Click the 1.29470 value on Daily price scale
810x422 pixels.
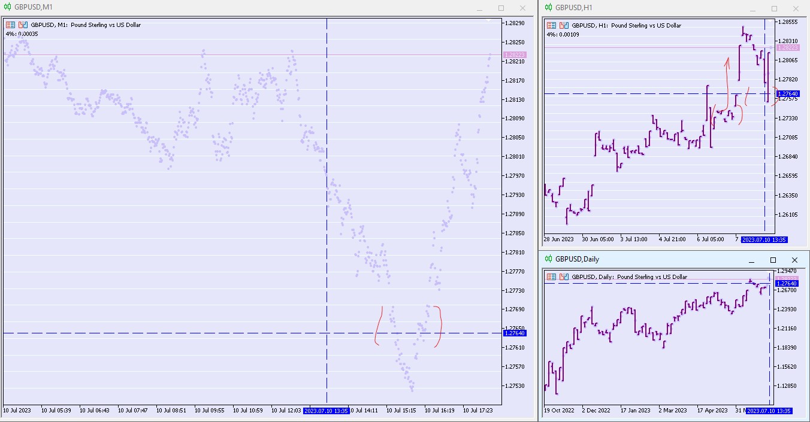tap(787, 271)
